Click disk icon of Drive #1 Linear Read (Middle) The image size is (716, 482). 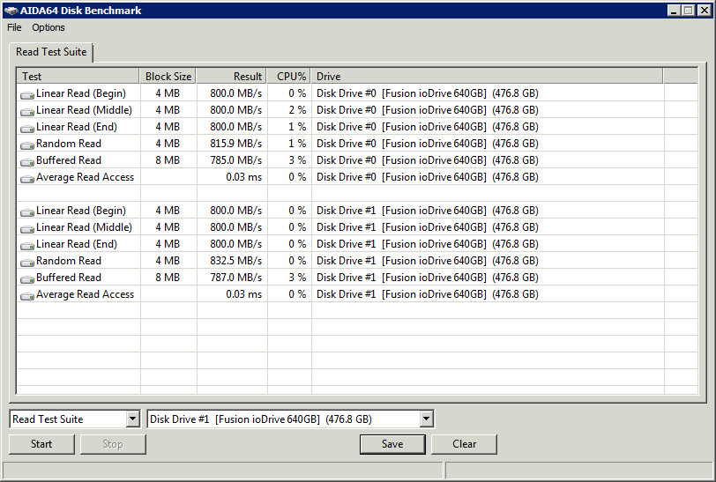tap(27, 229)
